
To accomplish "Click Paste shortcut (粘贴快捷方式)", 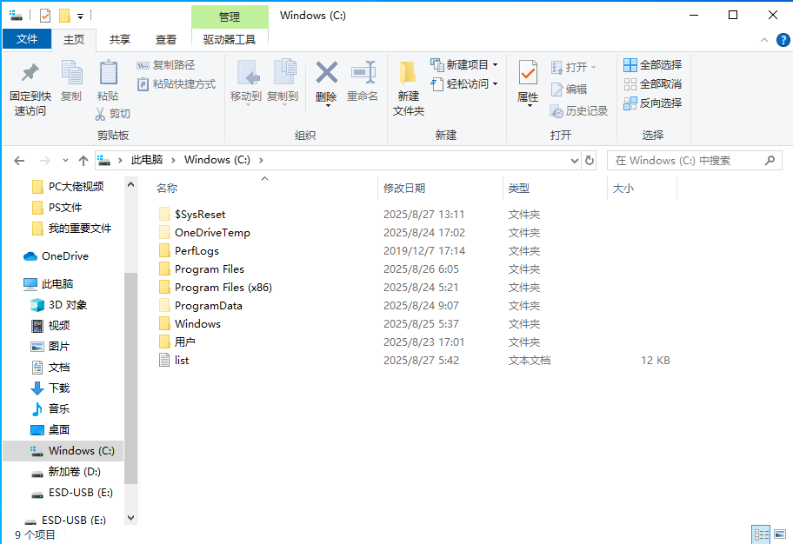I will point(177,84).
